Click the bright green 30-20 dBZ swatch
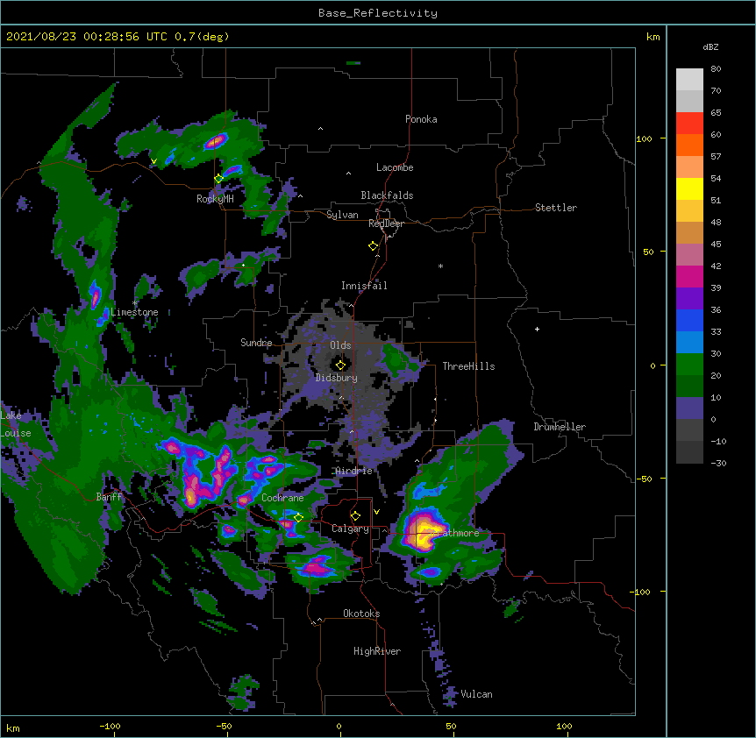Image resolution: width=756 pixels, height=738 pixels. point(689,365)
